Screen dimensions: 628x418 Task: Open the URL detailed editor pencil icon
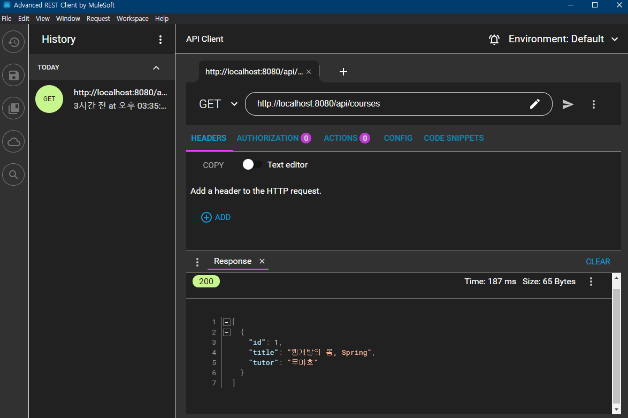click(535, 104)
